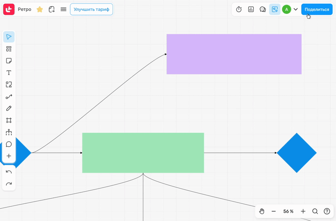Open the hamburger main menu
Viewport: 336px width, 221px height.
point(63,9)
